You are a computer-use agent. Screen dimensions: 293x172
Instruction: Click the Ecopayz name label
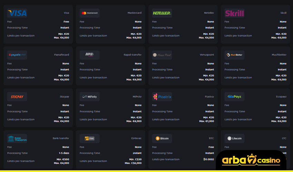pos(281,97)
